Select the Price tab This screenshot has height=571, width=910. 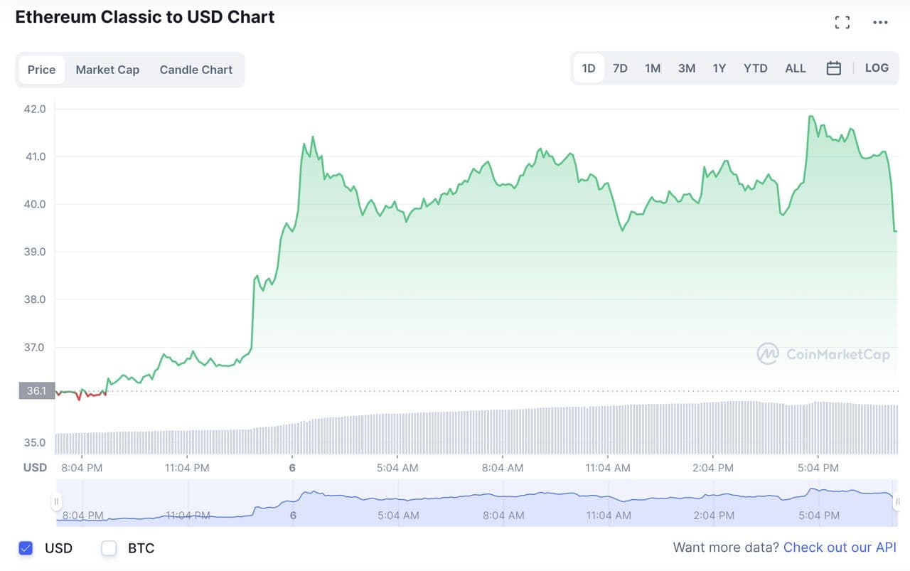coord(41,70)
